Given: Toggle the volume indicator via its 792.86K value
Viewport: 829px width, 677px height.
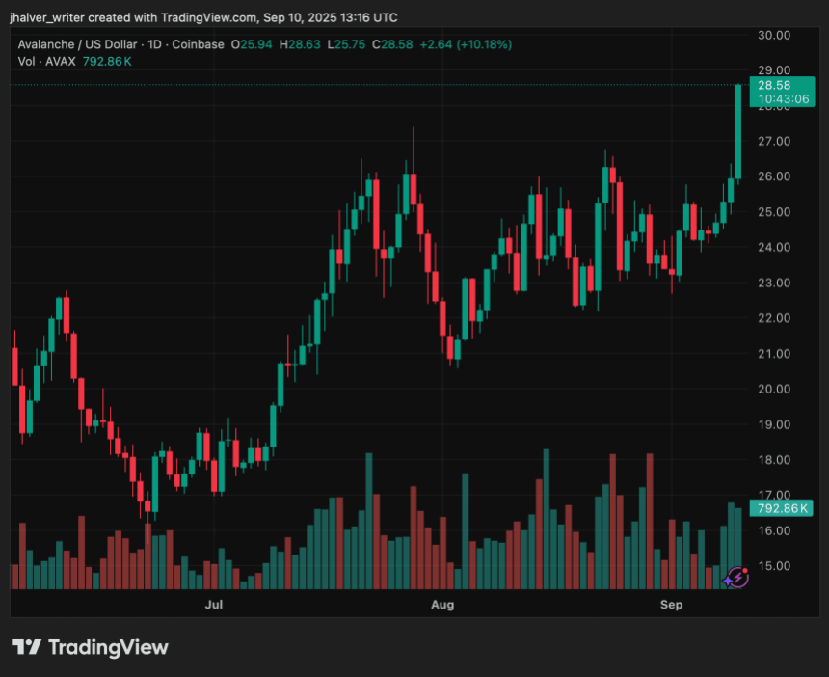Looking at the screenshot, I should [106, 61].
